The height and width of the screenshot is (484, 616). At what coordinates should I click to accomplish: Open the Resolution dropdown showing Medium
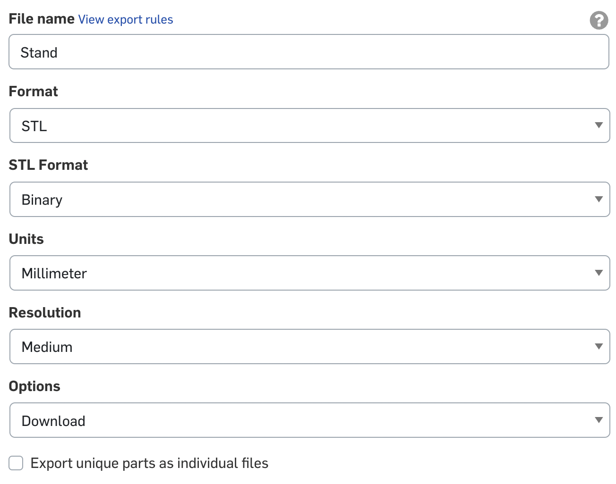tap(309, 346)
